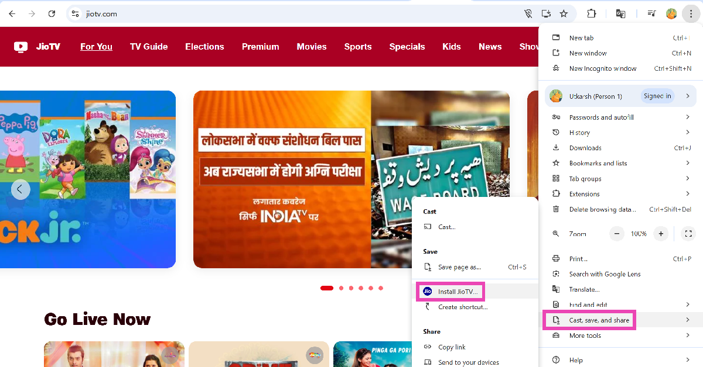Open a New tab from the menu

620,38
